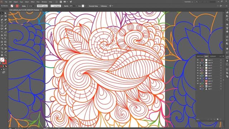Select the Zoom tool
The width and height of the screenshot is (229, 129).
pos(5,55)
